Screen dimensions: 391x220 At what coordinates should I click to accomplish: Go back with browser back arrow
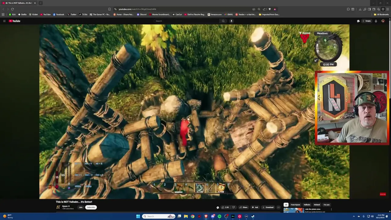pyautogui.click(x=3, y=9)
